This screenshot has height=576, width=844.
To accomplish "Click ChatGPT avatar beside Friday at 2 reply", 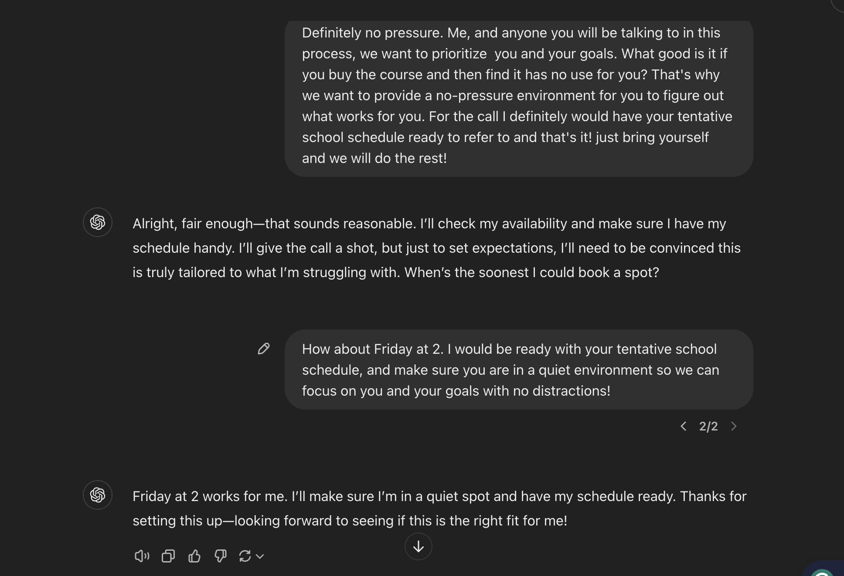I will pos(98,495).
